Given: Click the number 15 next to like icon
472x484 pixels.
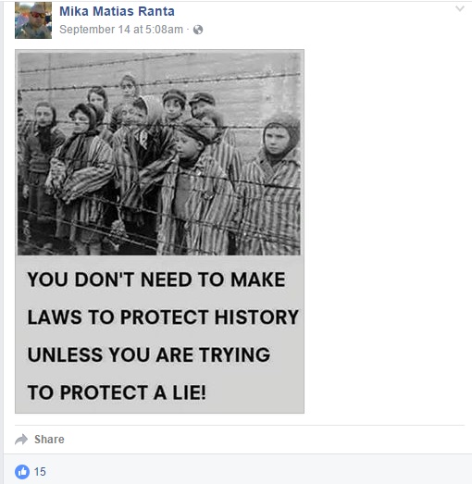Looking at the screenshot, I should (x=40, y=472).
